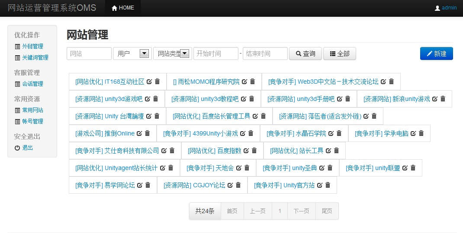Screen dimensions: 463x233
Task: Open the unity圣典 site link
Action: pos(289,168)
